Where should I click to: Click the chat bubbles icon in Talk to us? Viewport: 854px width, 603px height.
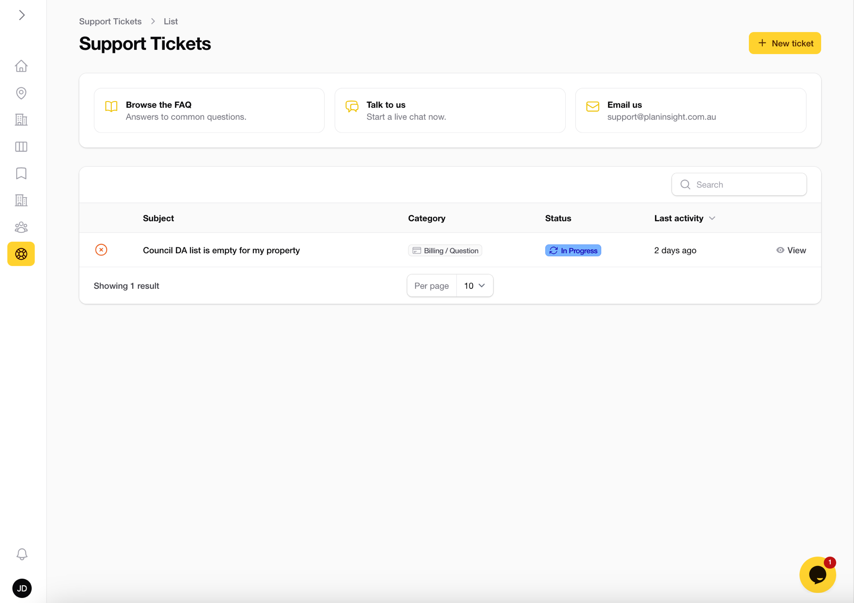click(352, 107)
